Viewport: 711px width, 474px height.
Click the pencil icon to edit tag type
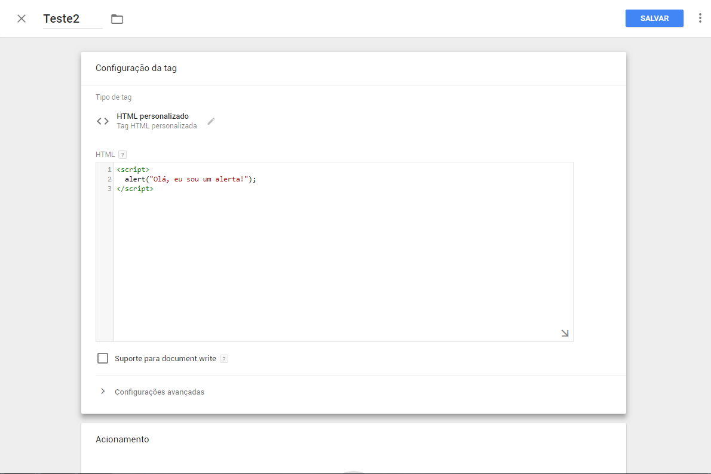(x=212, y=121)
